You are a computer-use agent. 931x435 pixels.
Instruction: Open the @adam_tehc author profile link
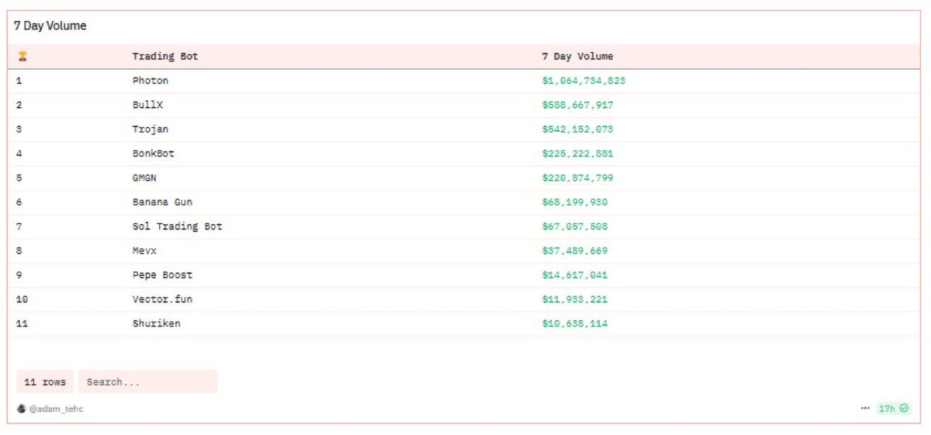56,409
